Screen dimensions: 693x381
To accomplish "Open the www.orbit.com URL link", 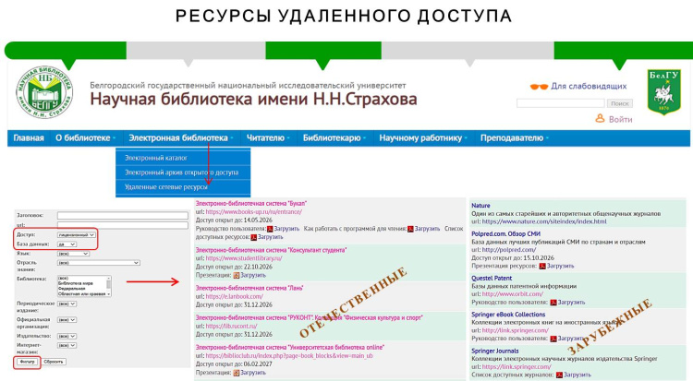I will coord(513,294).
